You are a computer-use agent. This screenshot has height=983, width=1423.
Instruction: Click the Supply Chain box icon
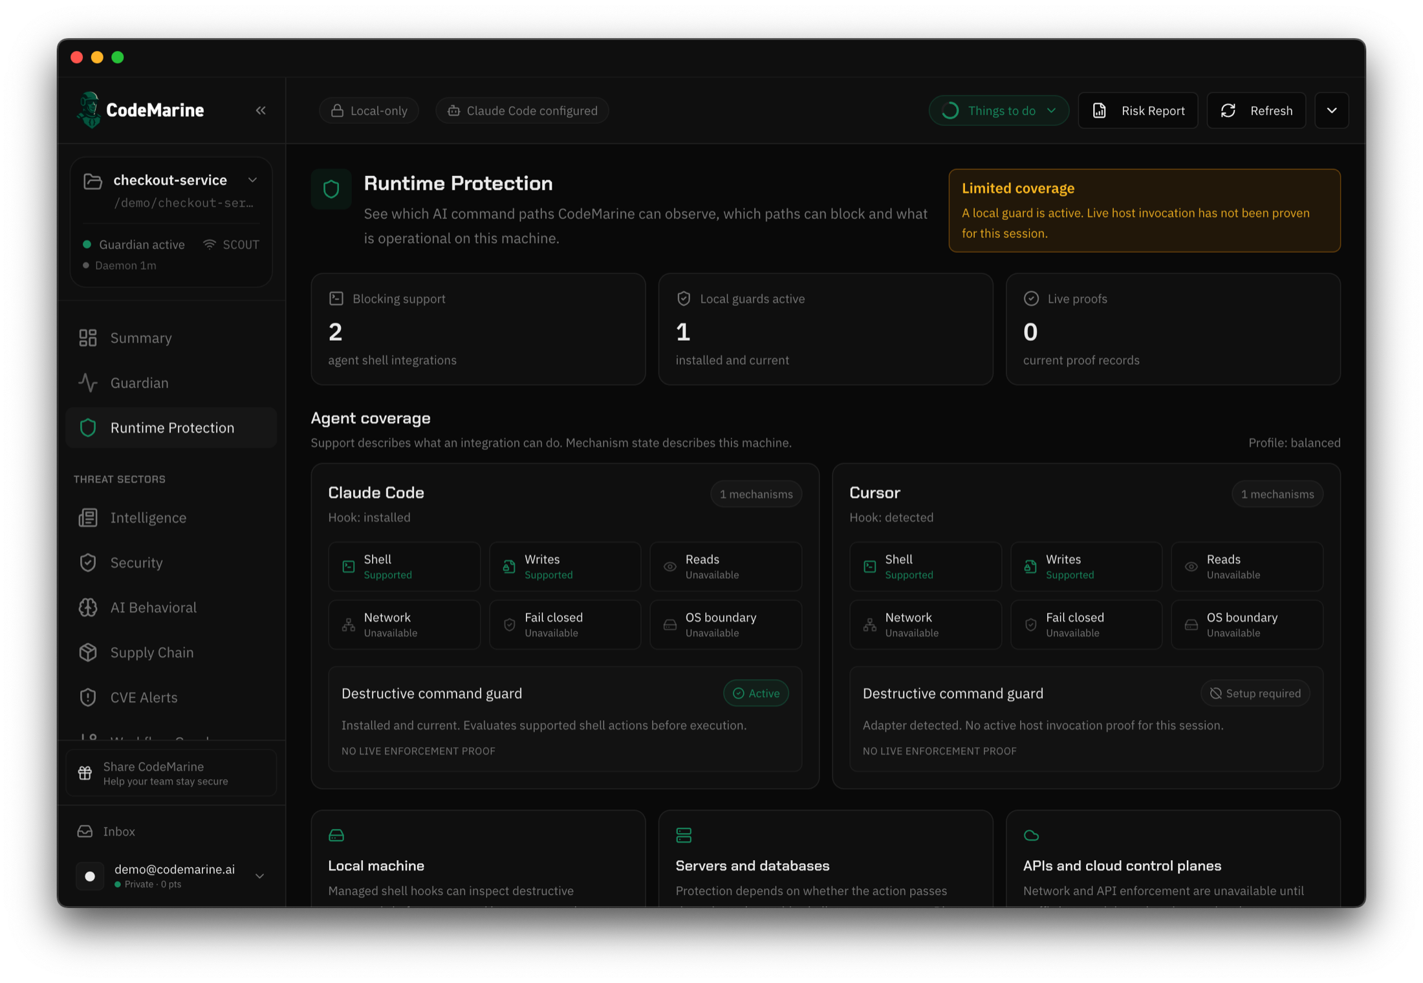pos(88,653)
